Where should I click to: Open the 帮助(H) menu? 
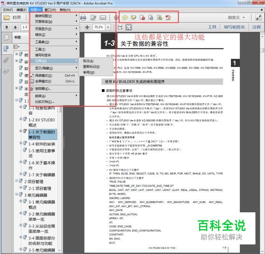tap(65, 10)
